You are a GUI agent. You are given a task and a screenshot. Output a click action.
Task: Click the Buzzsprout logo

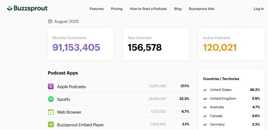[27, 8]
